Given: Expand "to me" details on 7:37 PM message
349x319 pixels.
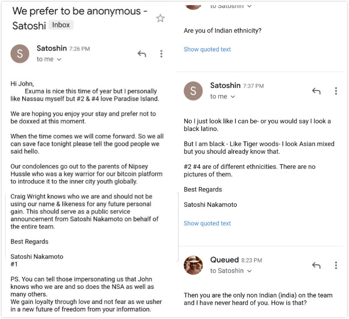Looking at the screenshot, I should pyautogui.click(x=233, y=97).
